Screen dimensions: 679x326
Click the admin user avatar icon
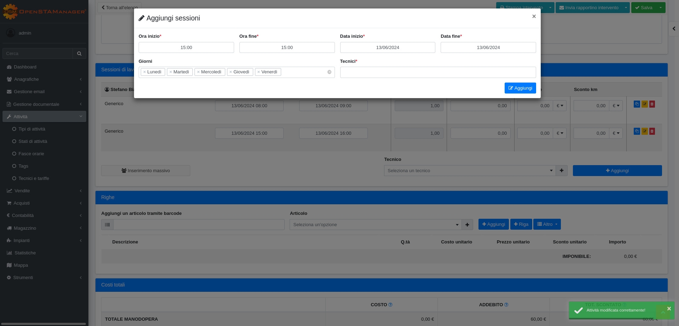point(11,33)
